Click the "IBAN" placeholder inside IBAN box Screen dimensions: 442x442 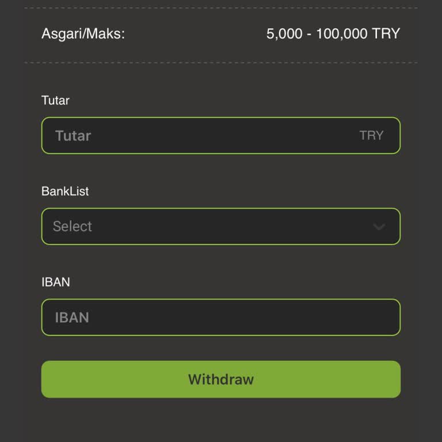pyautogui.click(x=72, y=317)
